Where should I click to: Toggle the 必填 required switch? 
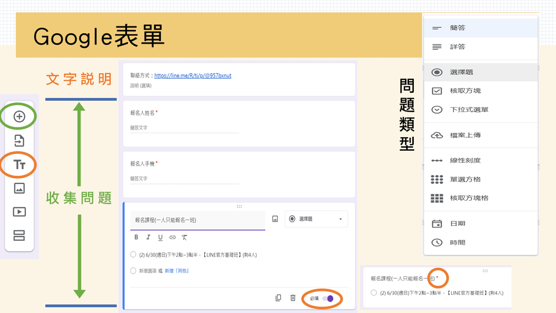(x=328, y=299)
